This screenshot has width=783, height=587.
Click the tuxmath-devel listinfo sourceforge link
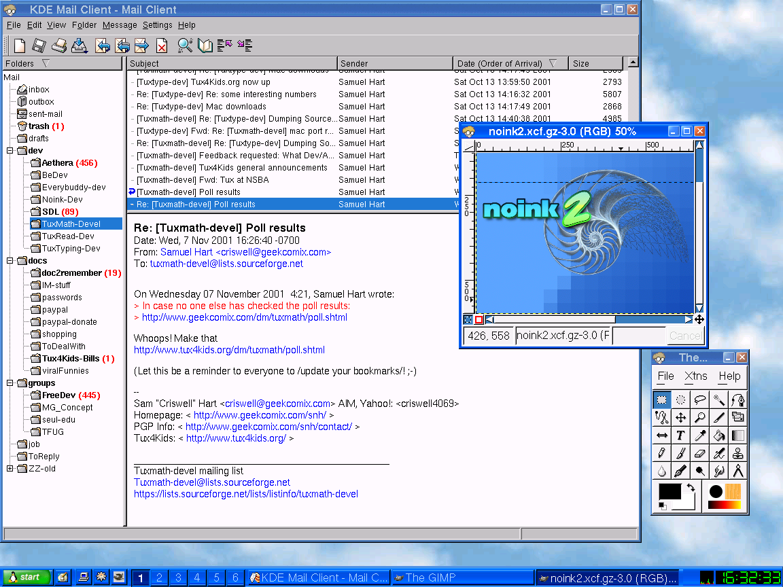tap(245, 494)
